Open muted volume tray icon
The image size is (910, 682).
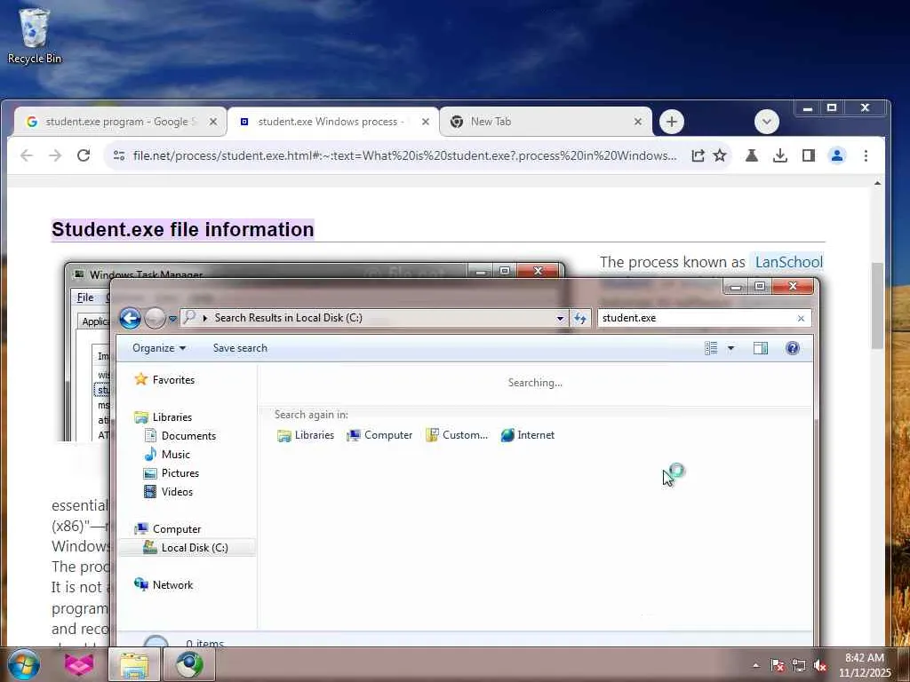click(x=820, y=665)
